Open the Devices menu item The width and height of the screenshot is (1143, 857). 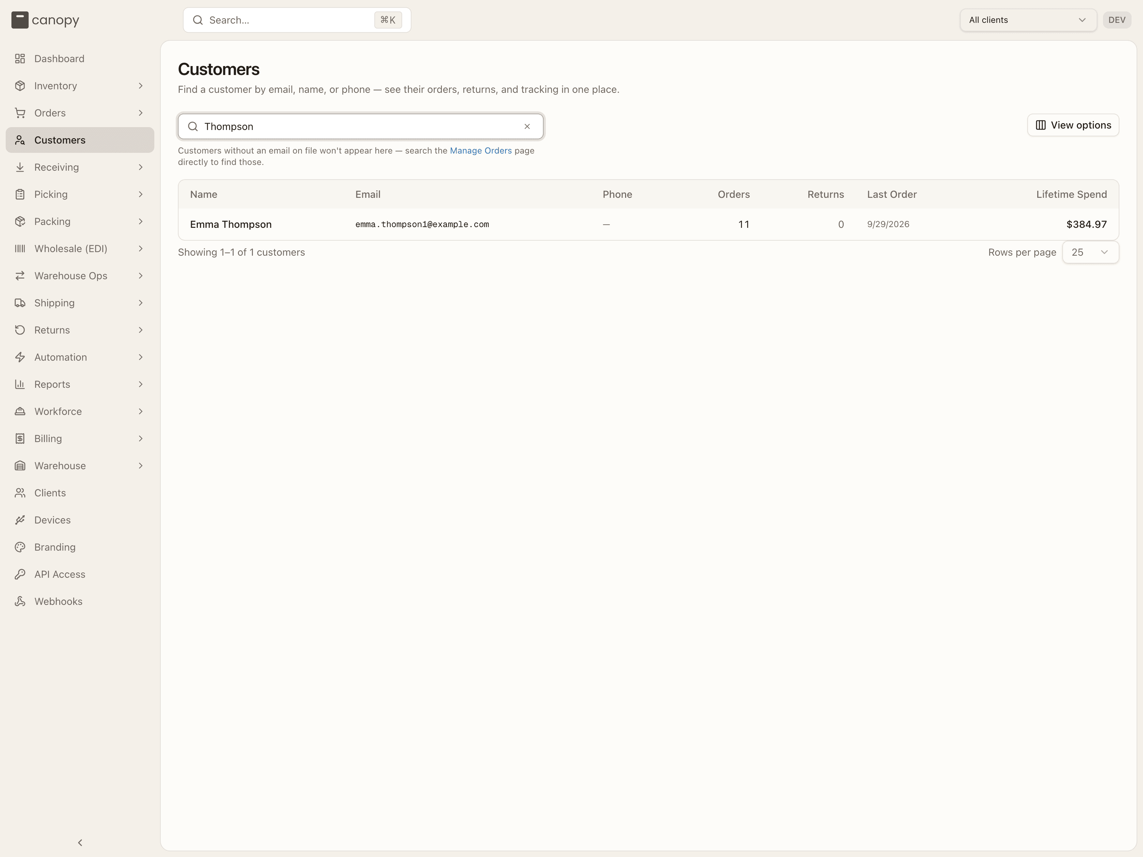click(x=80, y=520)
